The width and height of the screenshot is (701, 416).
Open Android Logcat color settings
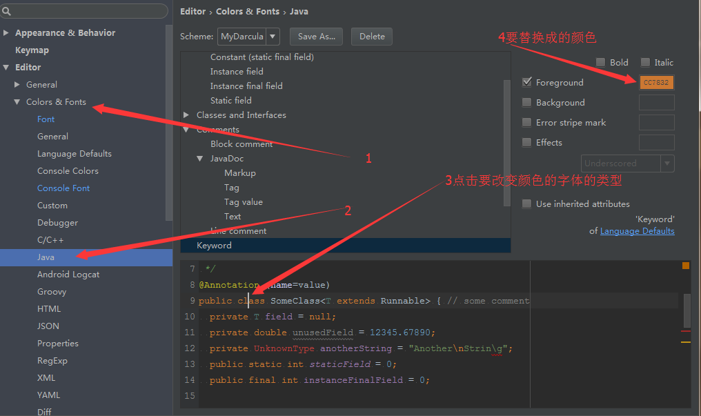68,275
